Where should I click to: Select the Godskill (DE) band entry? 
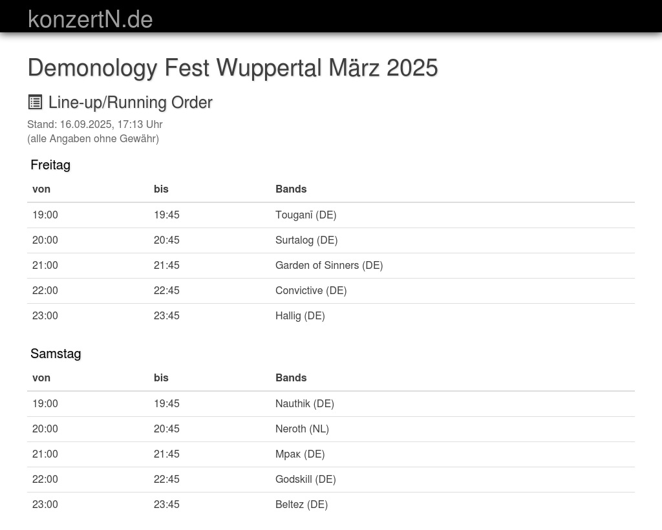(305, 480)
